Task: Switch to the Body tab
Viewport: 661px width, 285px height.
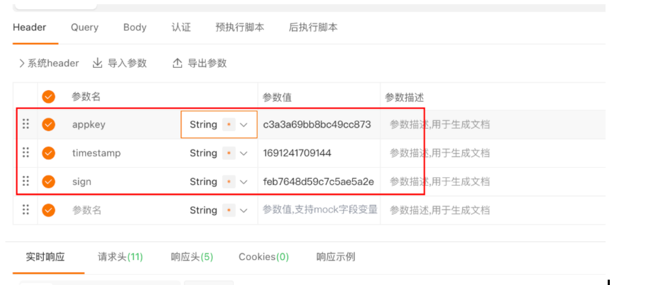Action: [135, 27]
